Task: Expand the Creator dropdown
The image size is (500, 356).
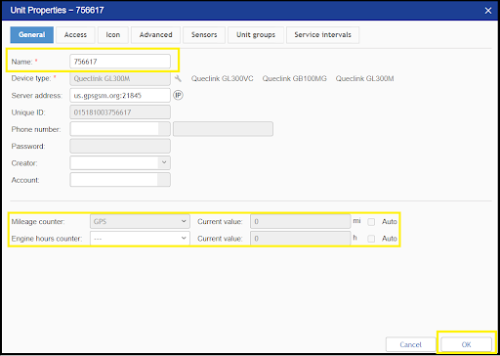Action: point(120,162)
